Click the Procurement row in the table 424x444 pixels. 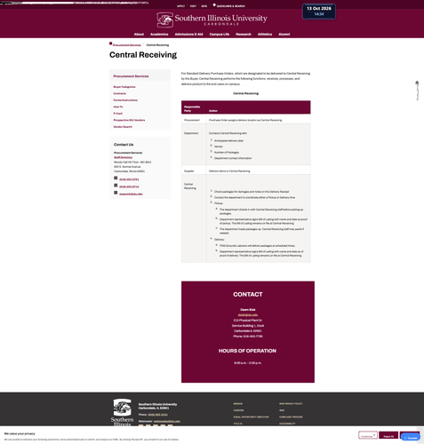[246, 120]
